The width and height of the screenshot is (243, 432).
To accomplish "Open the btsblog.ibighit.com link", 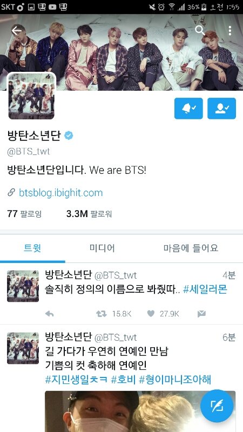I will pyautogui.click(x=60, y=193).
